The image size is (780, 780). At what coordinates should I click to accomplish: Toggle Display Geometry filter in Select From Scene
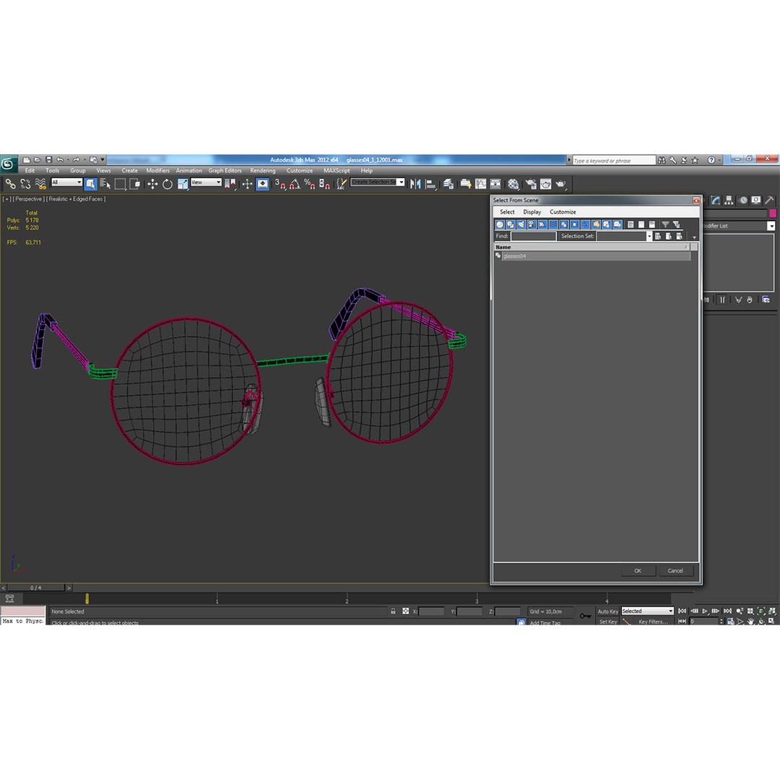tap(500, 225)
